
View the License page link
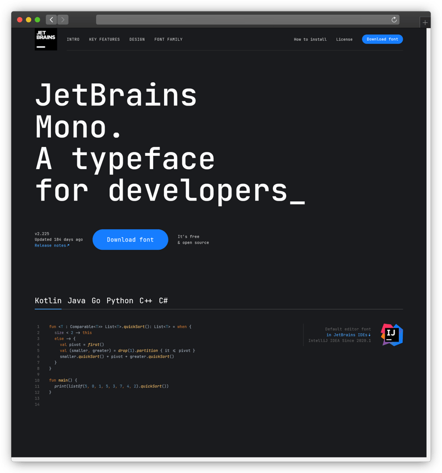[344, 39]
